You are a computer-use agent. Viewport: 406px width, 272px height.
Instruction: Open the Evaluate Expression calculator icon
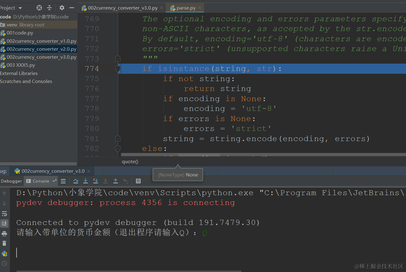click(138, 181)
